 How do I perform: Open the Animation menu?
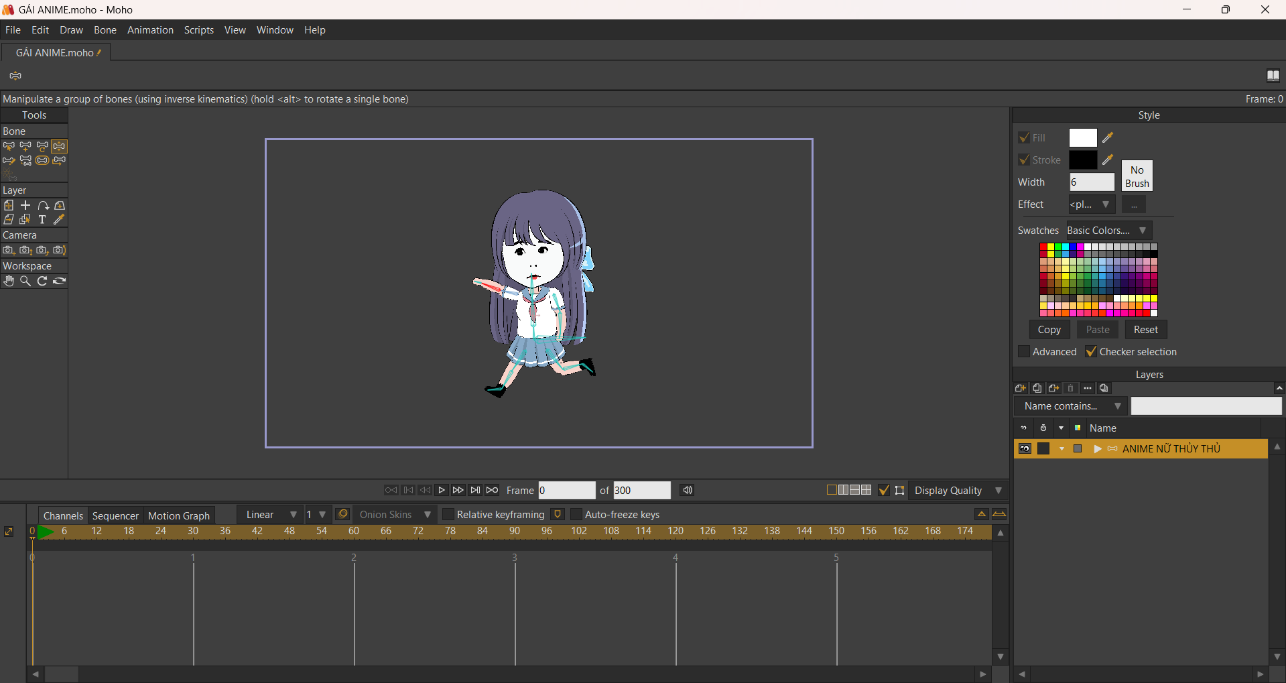[x=150, y=30]
